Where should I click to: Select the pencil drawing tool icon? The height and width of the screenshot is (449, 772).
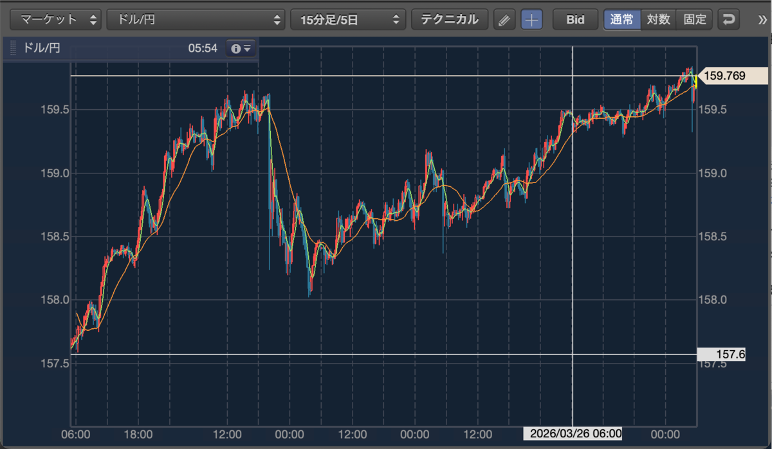coord(504,19)
